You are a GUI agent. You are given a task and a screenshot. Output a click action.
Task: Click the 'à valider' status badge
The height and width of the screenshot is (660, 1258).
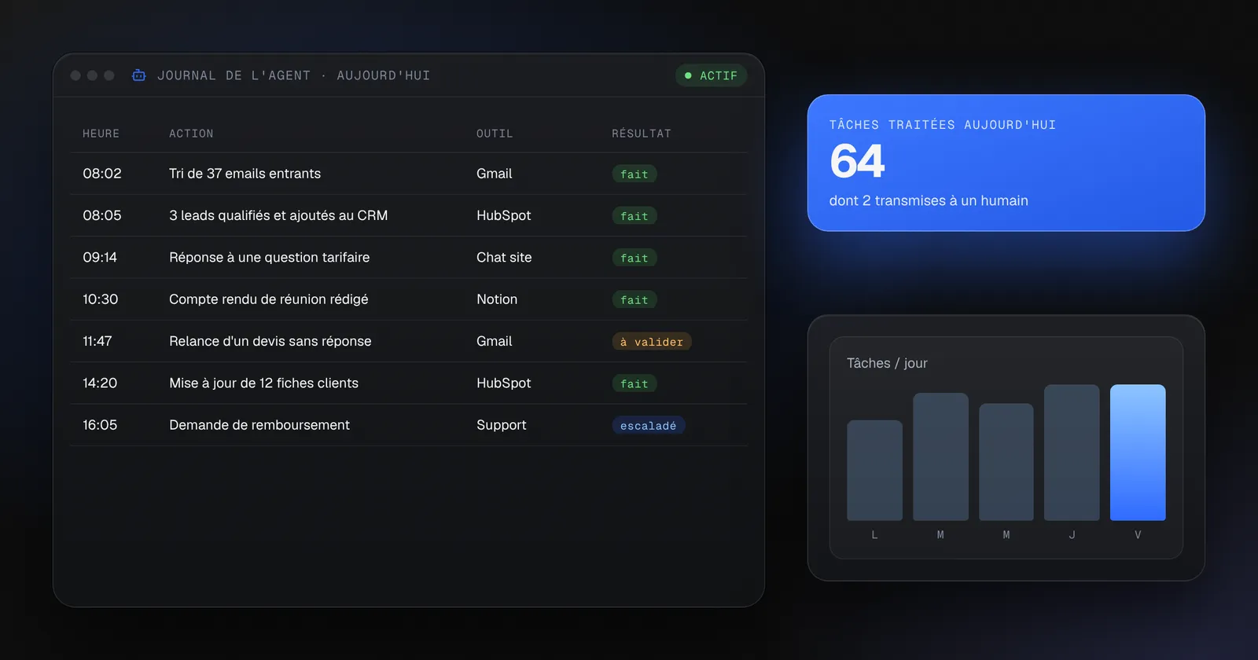pyautogui.click(x=652, y=342)
